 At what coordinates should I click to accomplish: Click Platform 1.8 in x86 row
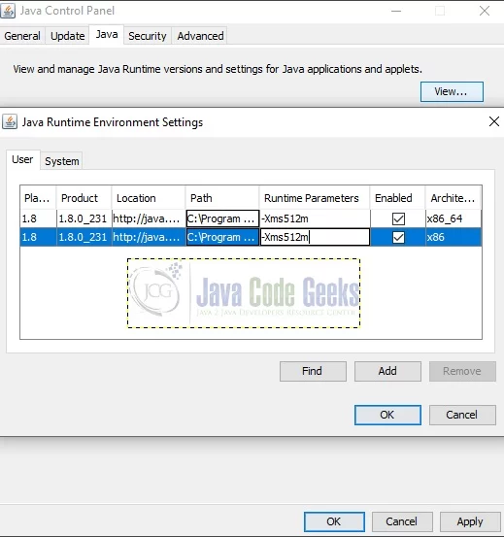tap(38, 237)
